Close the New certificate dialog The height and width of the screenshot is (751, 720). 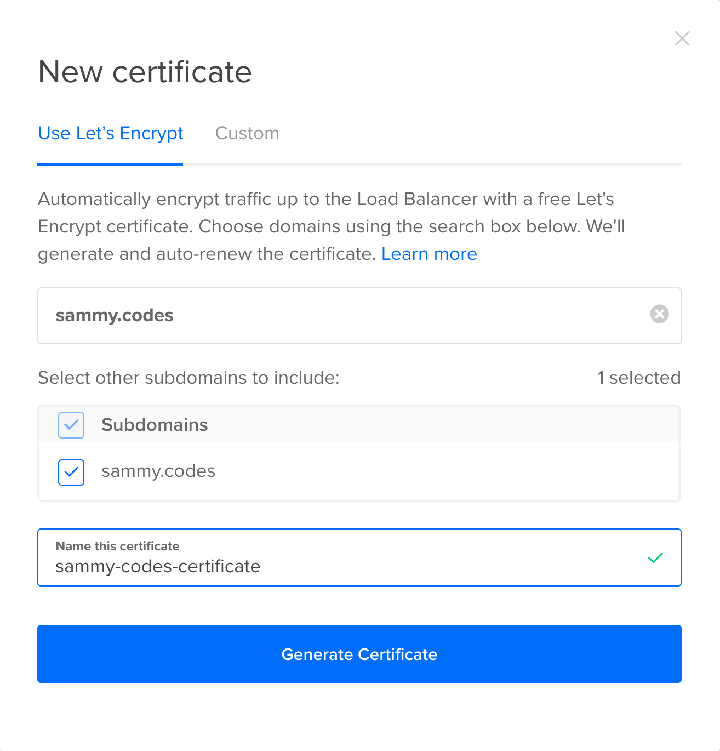(682, 38)
